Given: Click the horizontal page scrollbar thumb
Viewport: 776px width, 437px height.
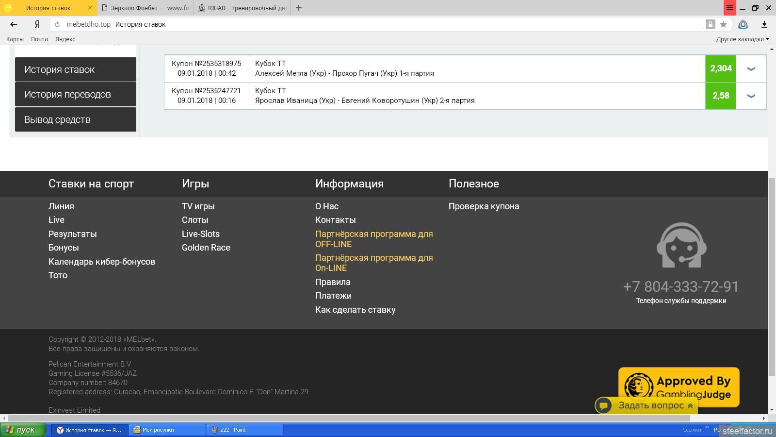Looking at the screenshot, I should click(x=349, y=418).
